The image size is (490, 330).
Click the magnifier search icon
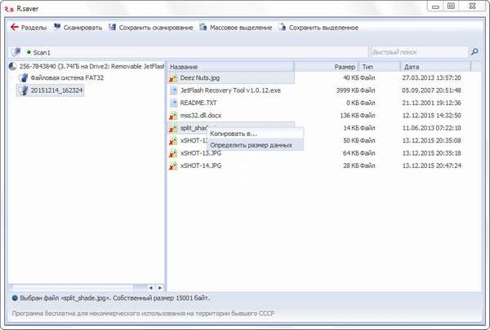tap(474, 52)
